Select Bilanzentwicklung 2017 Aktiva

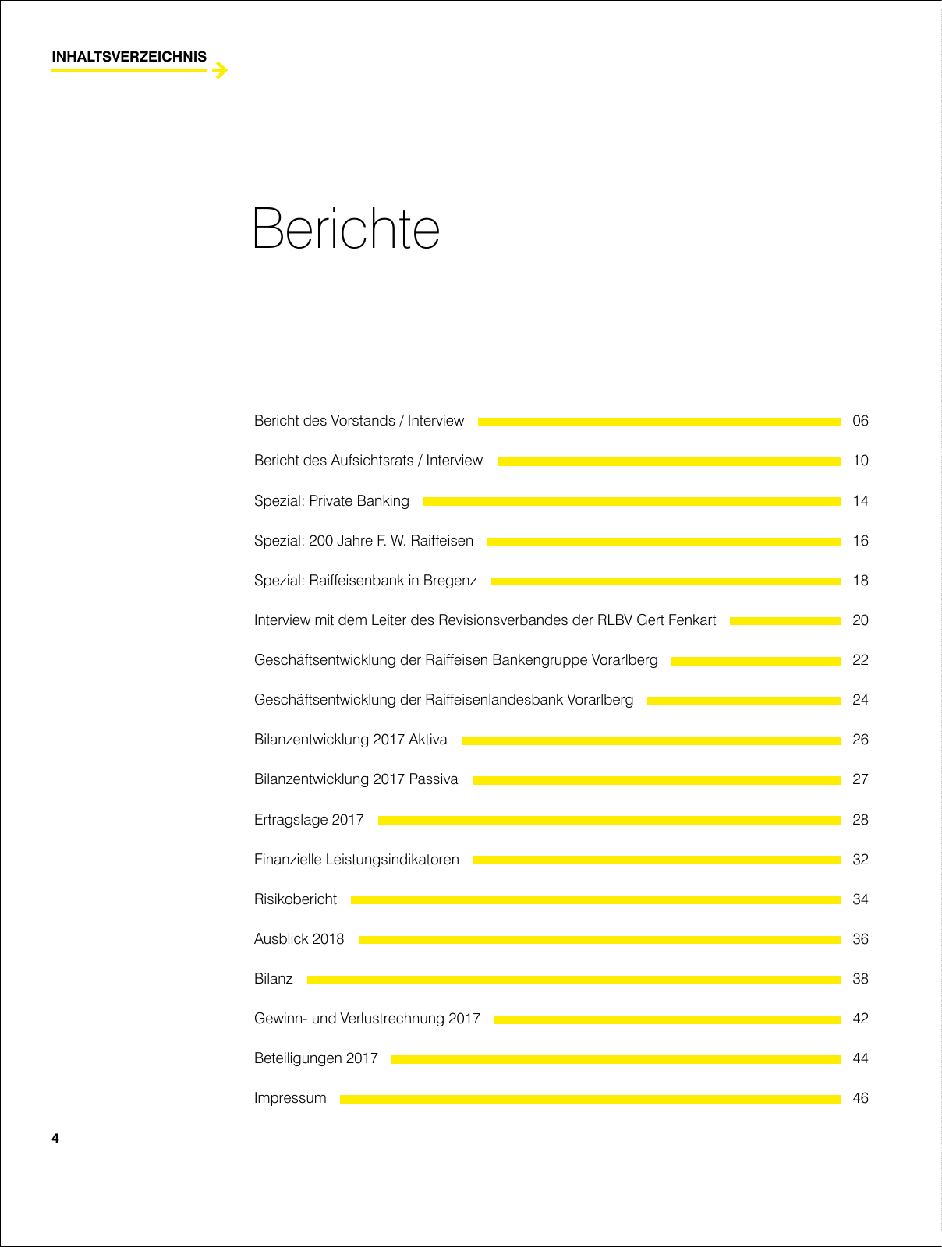[x=350, y=740]
